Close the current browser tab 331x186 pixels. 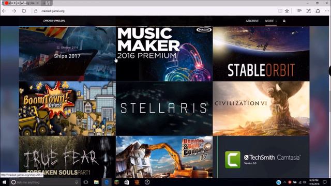pos(38,3)
